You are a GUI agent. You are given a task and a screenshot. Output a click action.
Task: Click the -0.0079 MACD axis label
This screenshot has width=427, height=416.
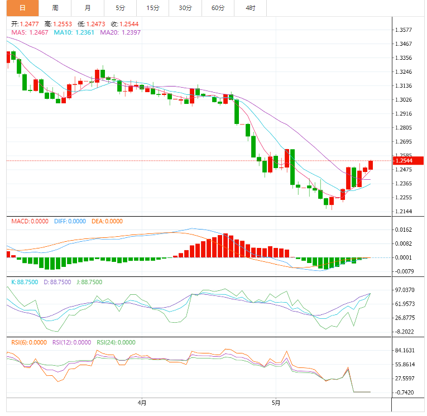click(x=404, y=271)
